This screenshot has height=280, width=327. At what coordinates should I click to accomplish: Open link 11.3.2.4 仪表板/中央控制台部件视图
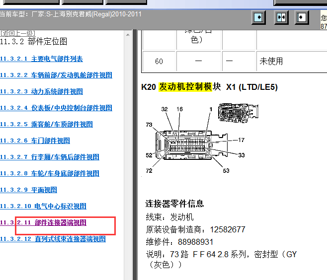[x=56, y=108]
